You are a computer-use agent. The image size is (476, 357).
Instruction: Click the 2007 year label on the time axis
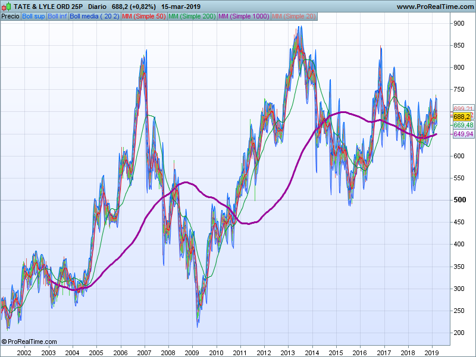click(x=144, y=353)
